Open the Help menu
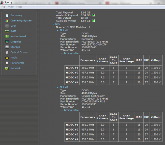Viewport: 165px width, 145px height. (19, 7)
